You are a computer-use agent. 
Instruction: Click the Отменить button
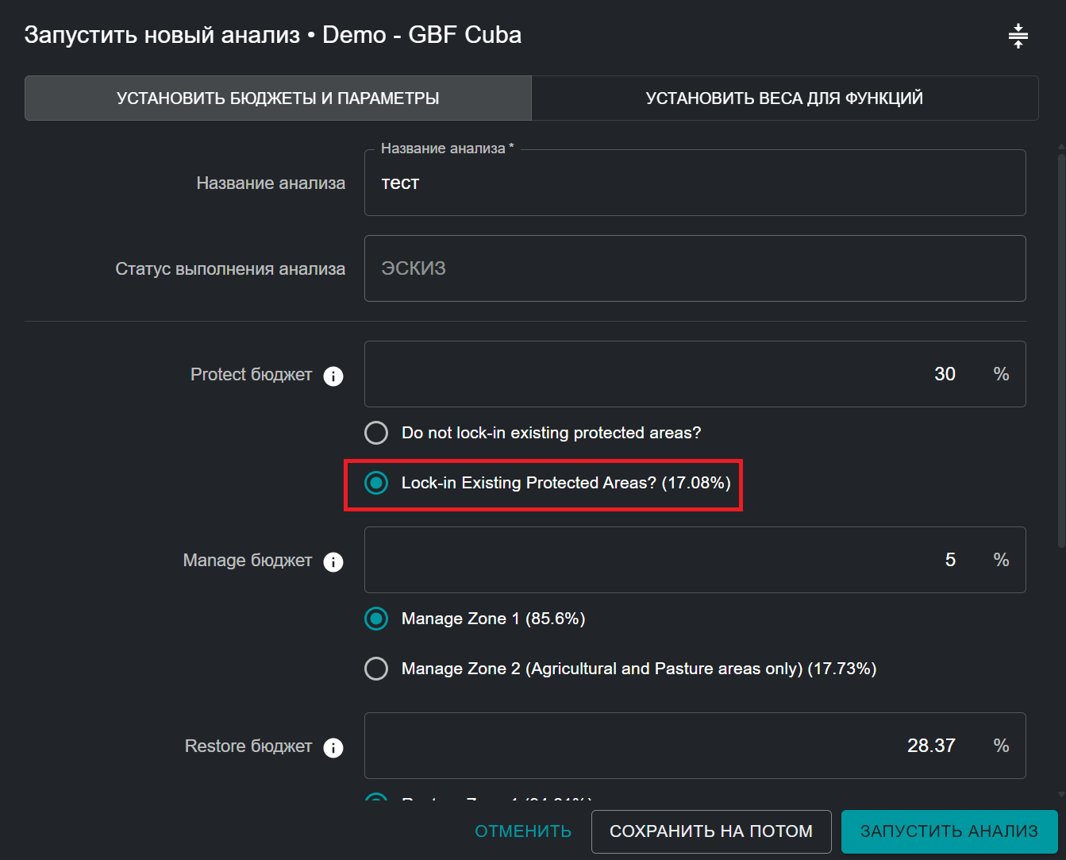coord(523,831)
